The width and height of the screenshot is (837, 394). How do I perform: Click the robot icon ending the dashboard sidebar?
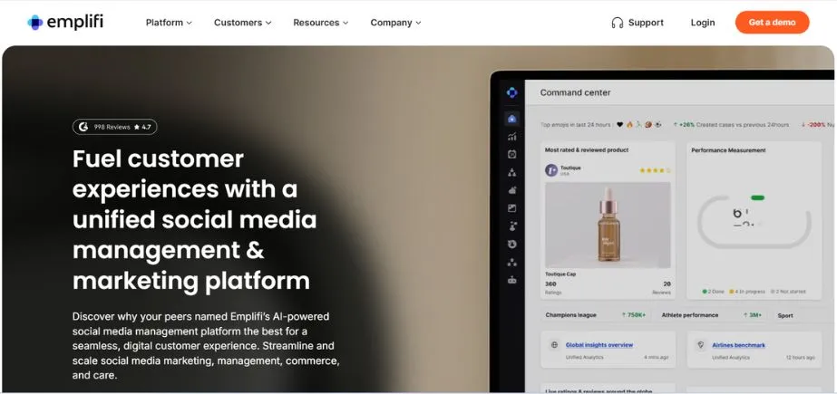(x=512, y=279)
